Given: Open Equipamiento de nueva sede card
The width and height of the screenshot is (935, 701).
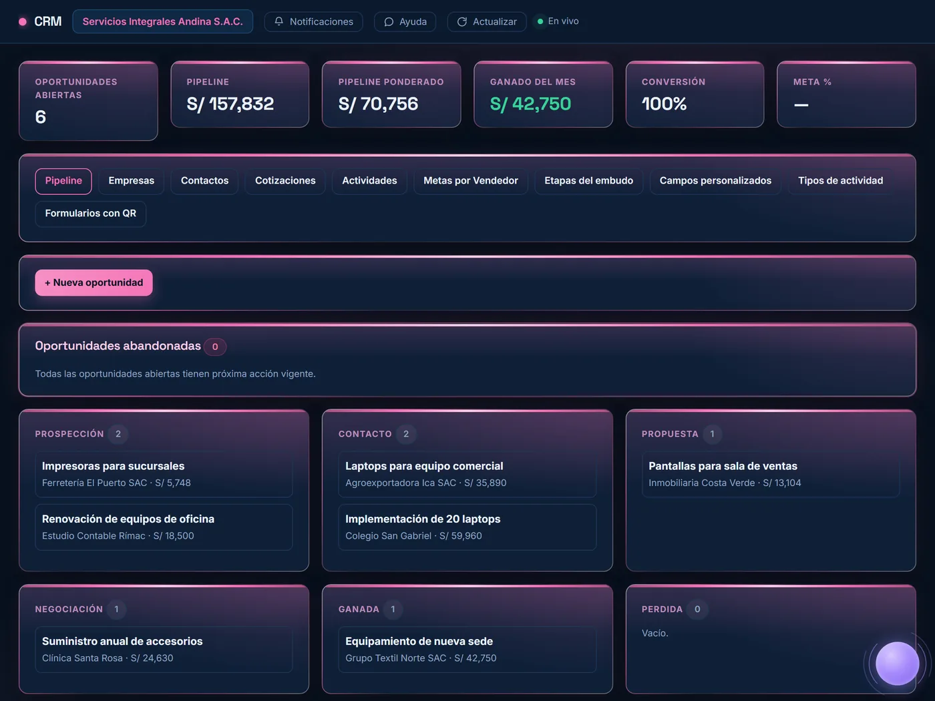Looking at the screenshot, I should point(467,649).
